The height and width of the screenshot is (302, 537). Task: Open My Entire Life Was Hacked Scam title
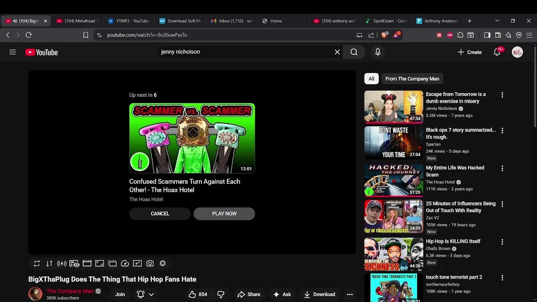pos(455,171)
